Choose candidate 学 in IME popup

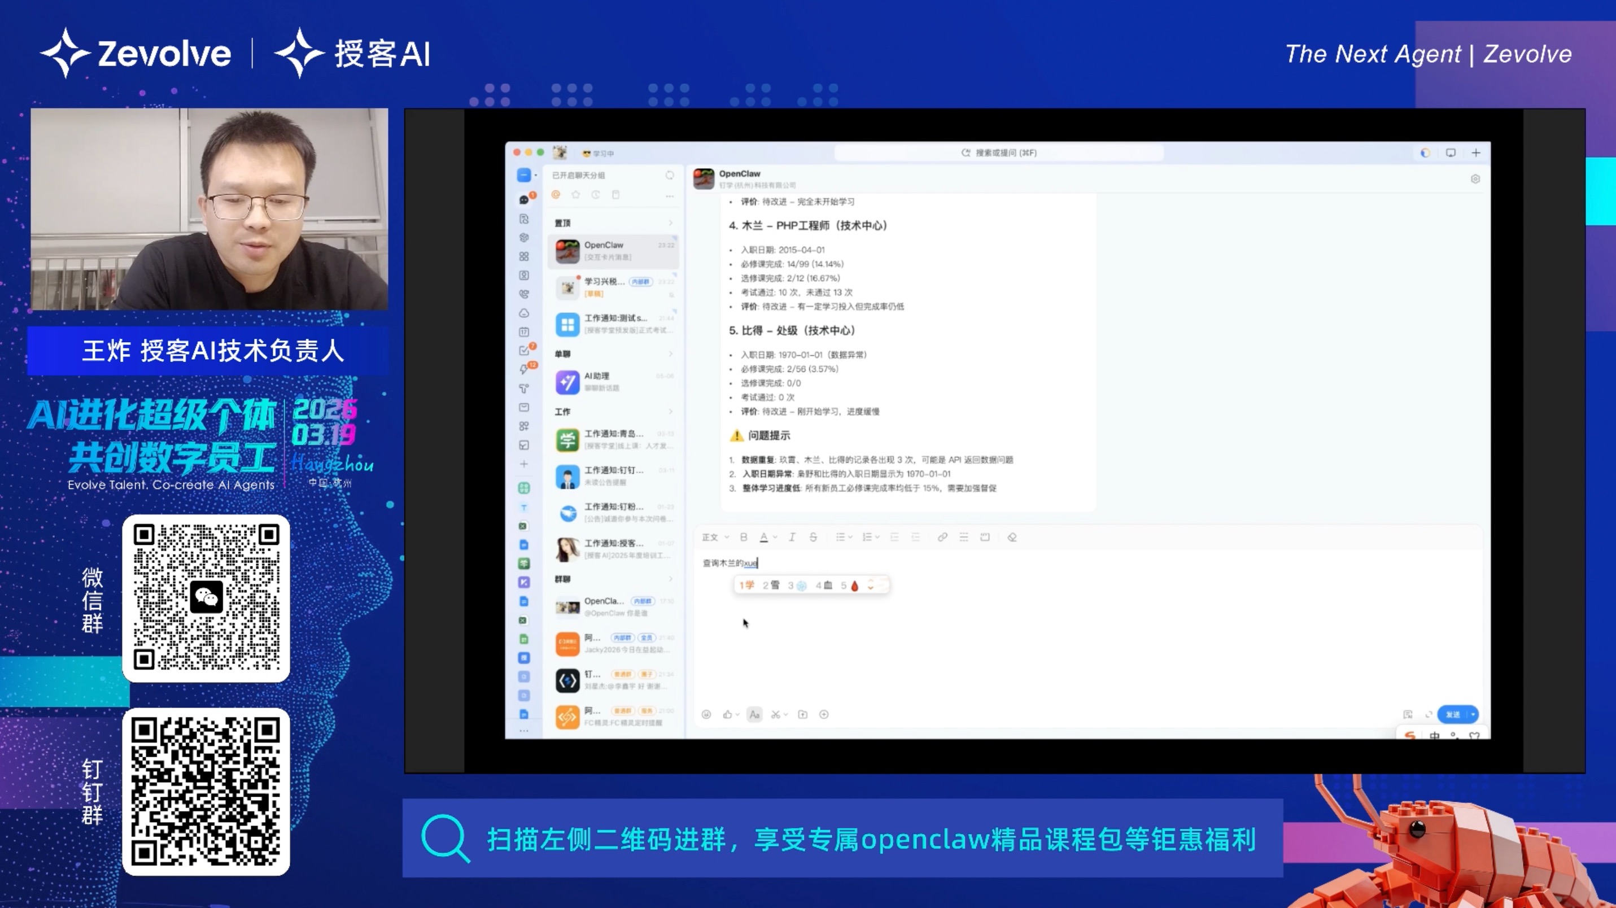click(x=746, y=586)
